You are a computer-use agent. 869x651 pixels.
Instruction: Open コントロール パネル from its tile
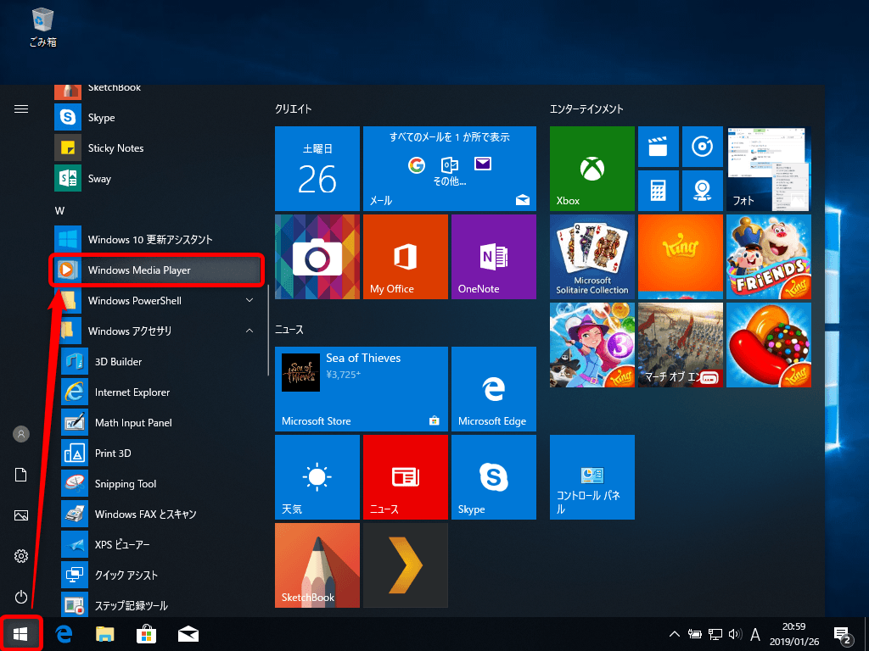[591, 476]
